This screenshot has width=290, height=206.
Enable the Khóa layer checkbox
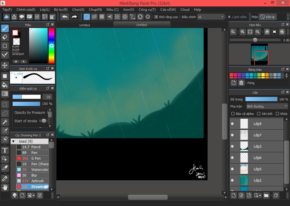tap(277, 114)
